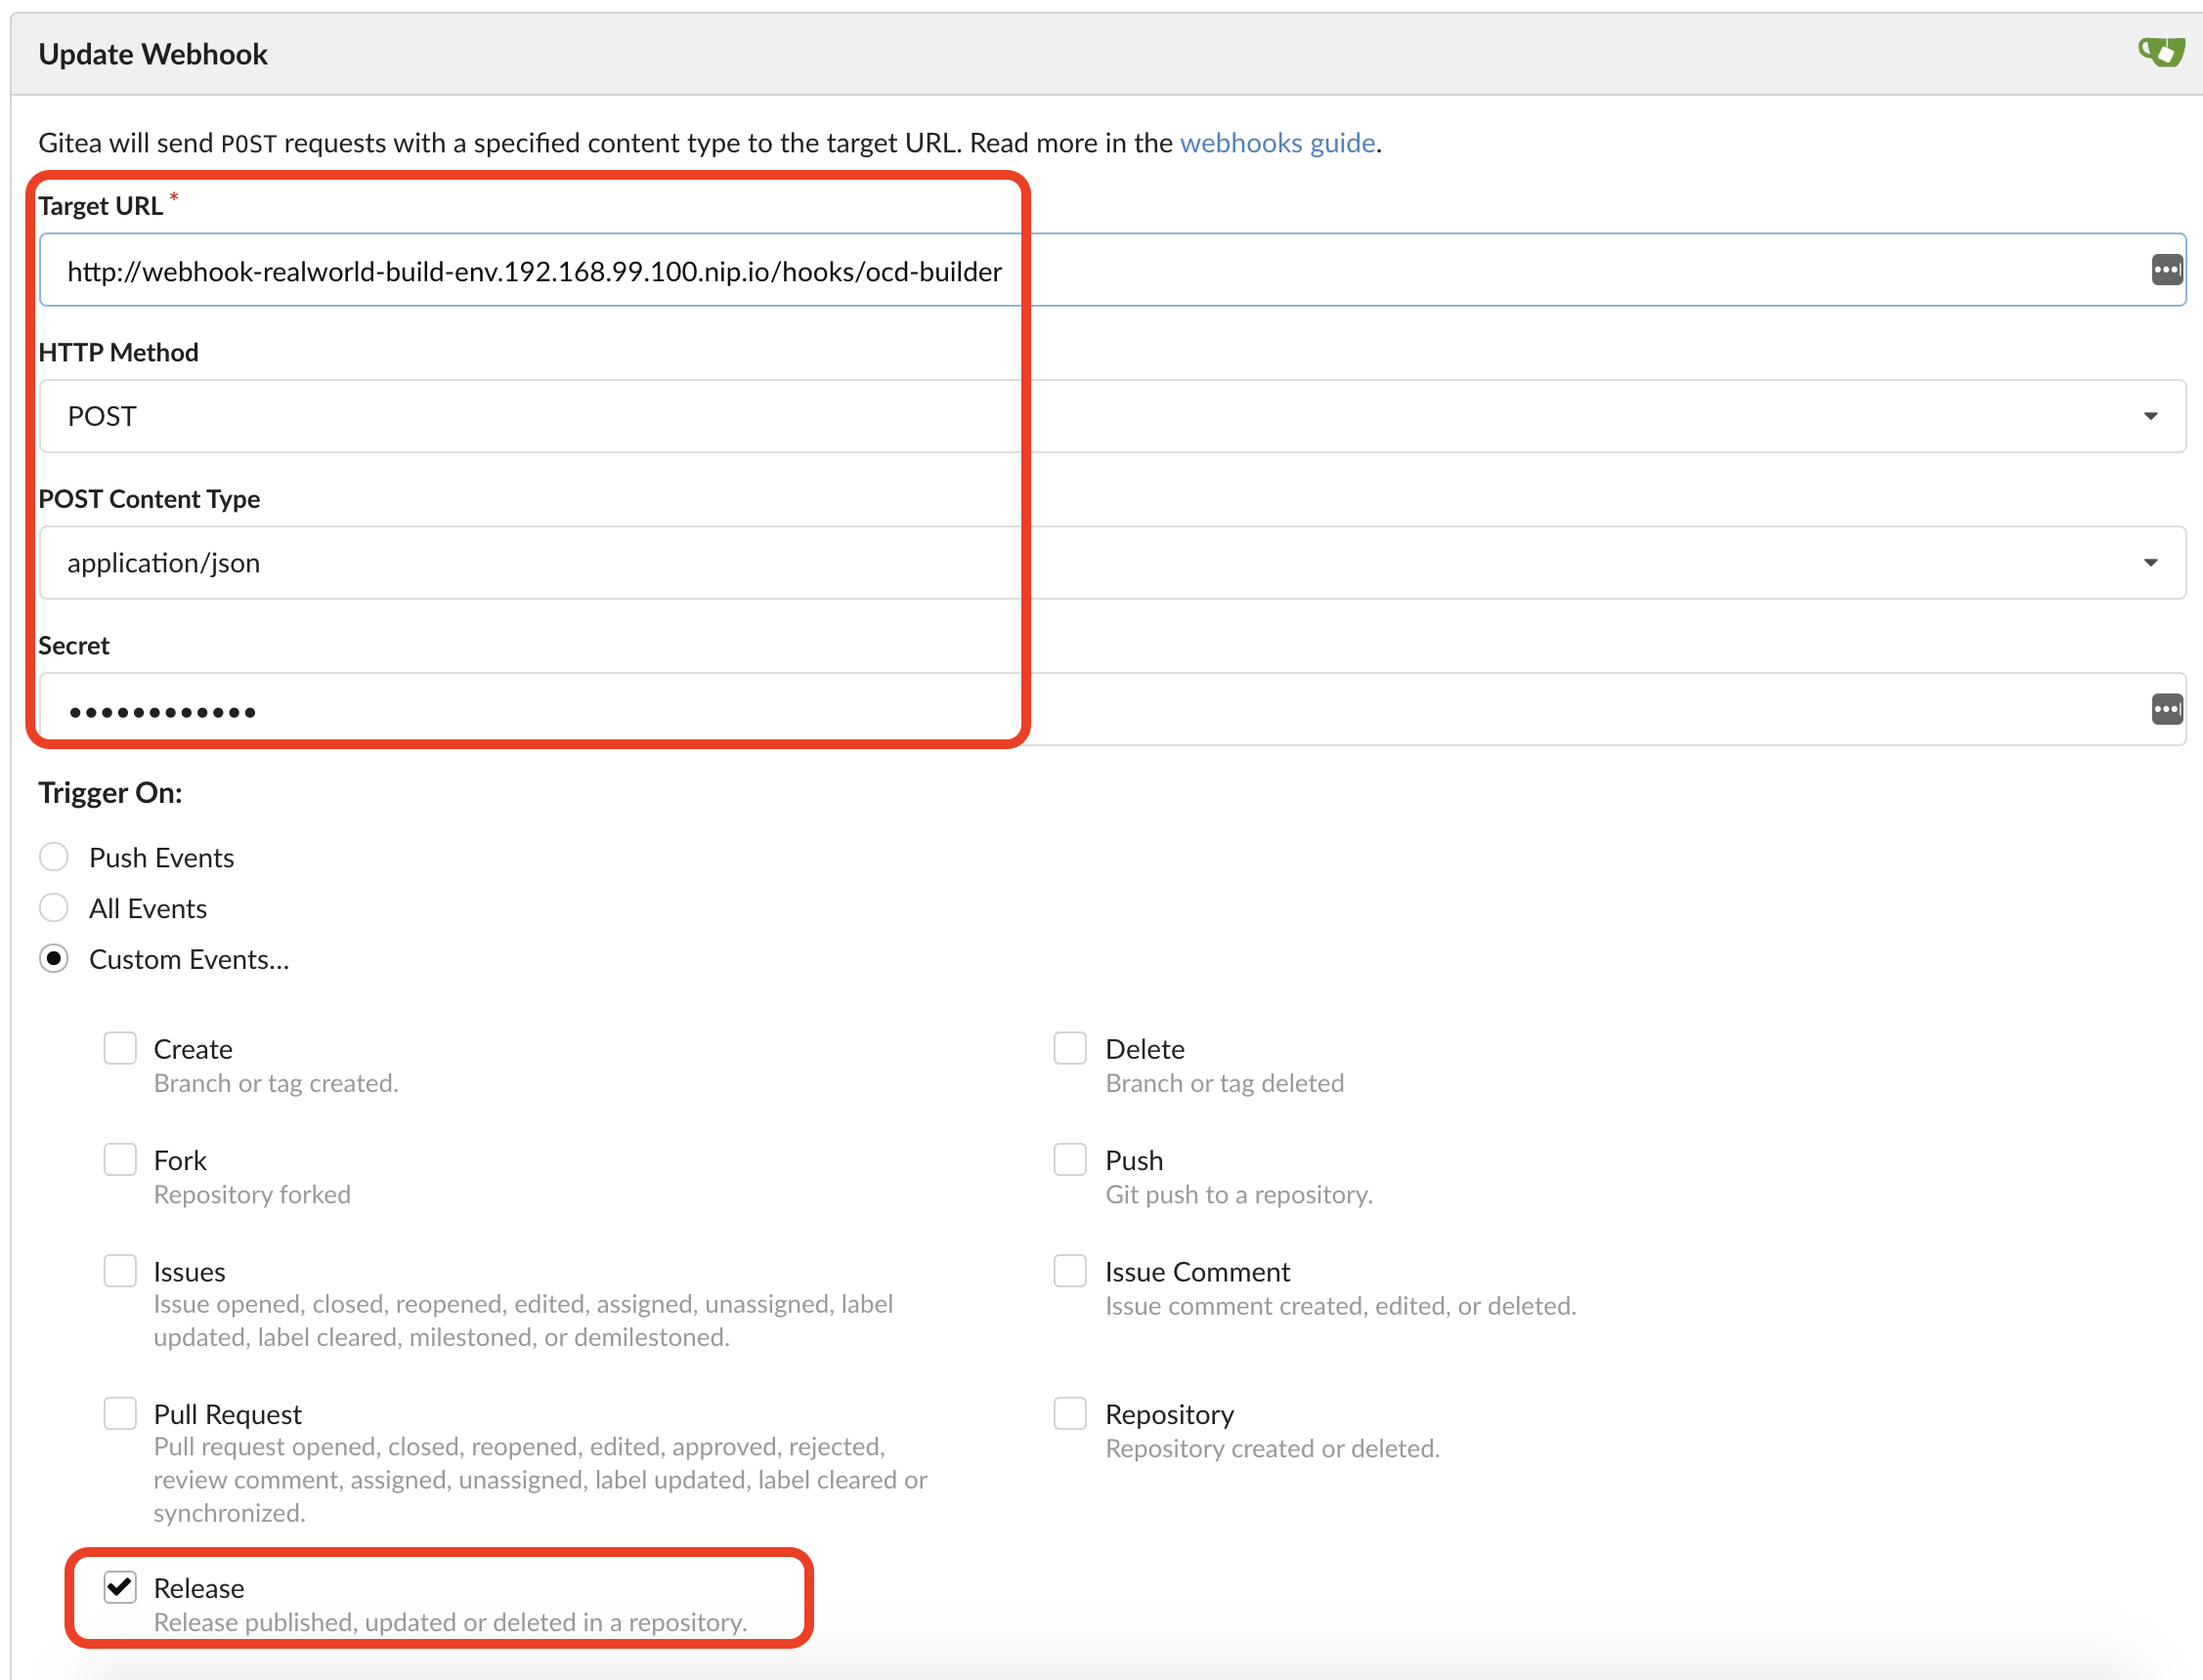
Task: Click 'Branch or tag created.' description text
Action: [277, 1083]
